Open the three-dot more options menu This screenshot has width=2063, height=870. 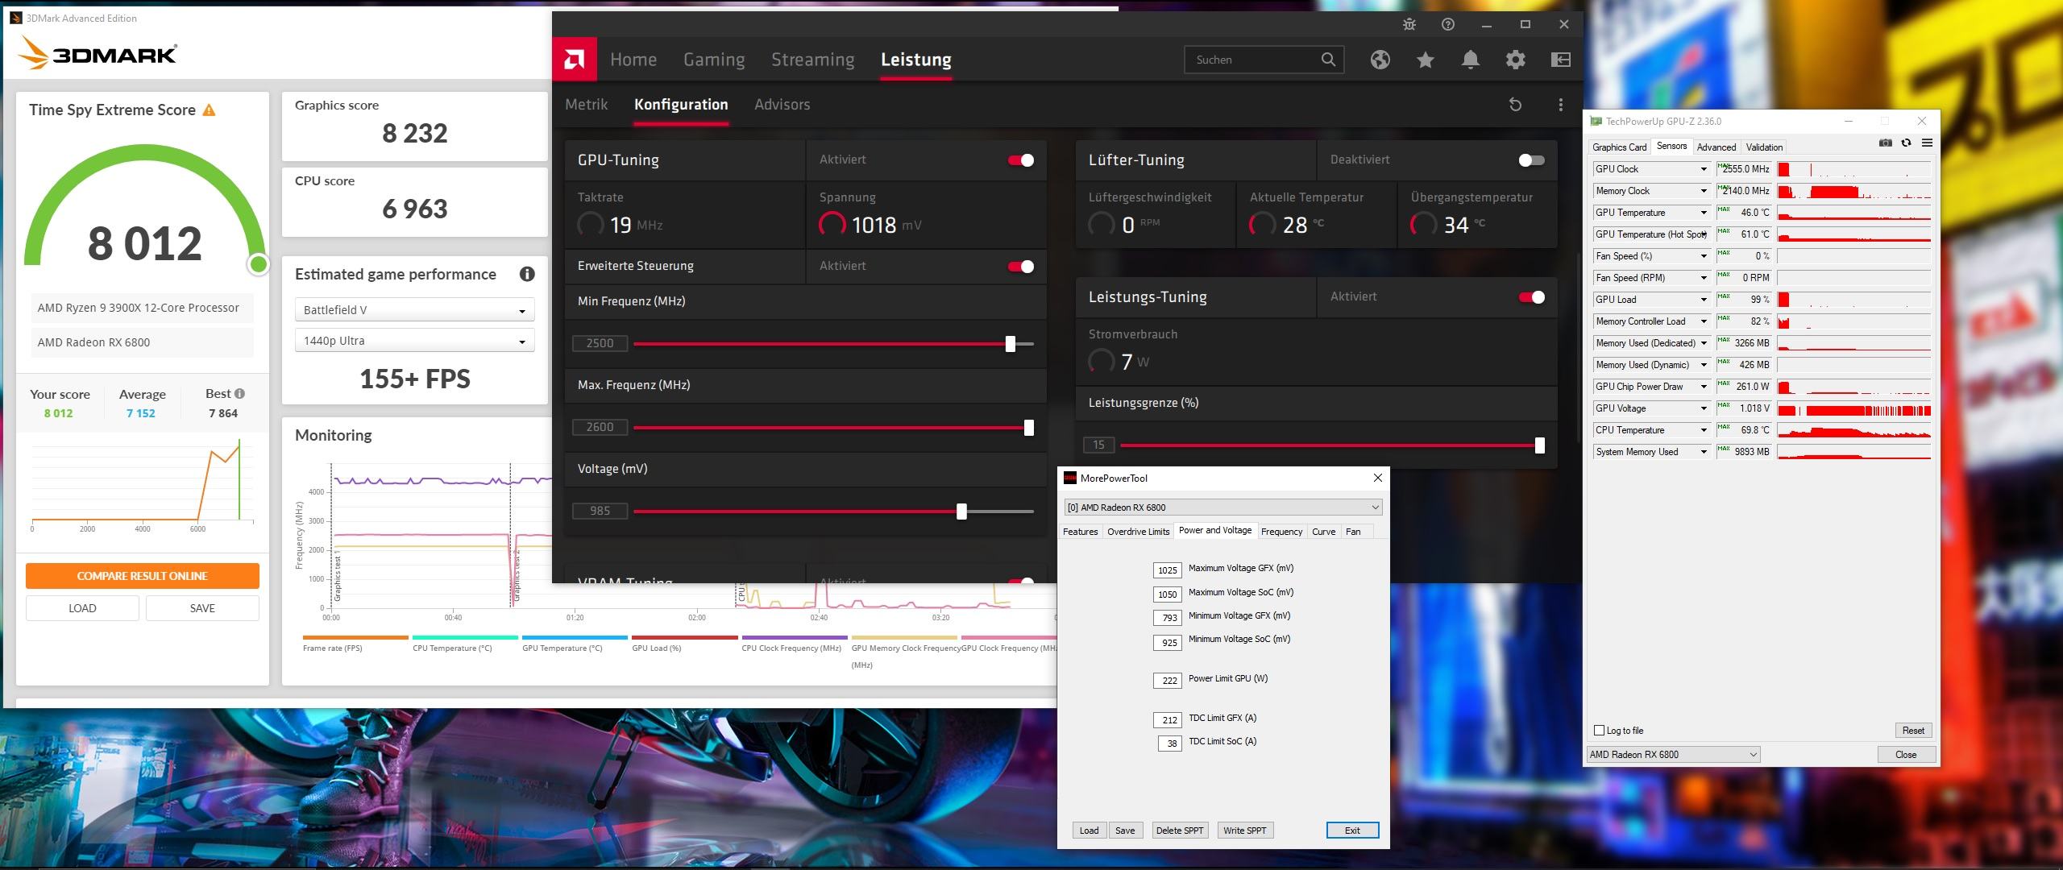coord(1561,105)
